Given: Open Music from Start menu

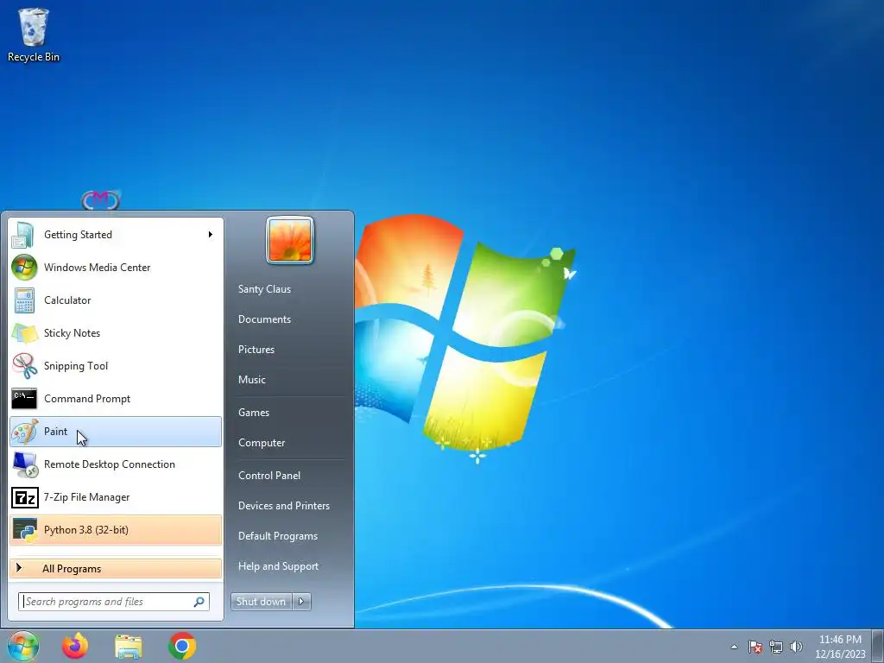Looking at the screenshot, I should 251,380.
